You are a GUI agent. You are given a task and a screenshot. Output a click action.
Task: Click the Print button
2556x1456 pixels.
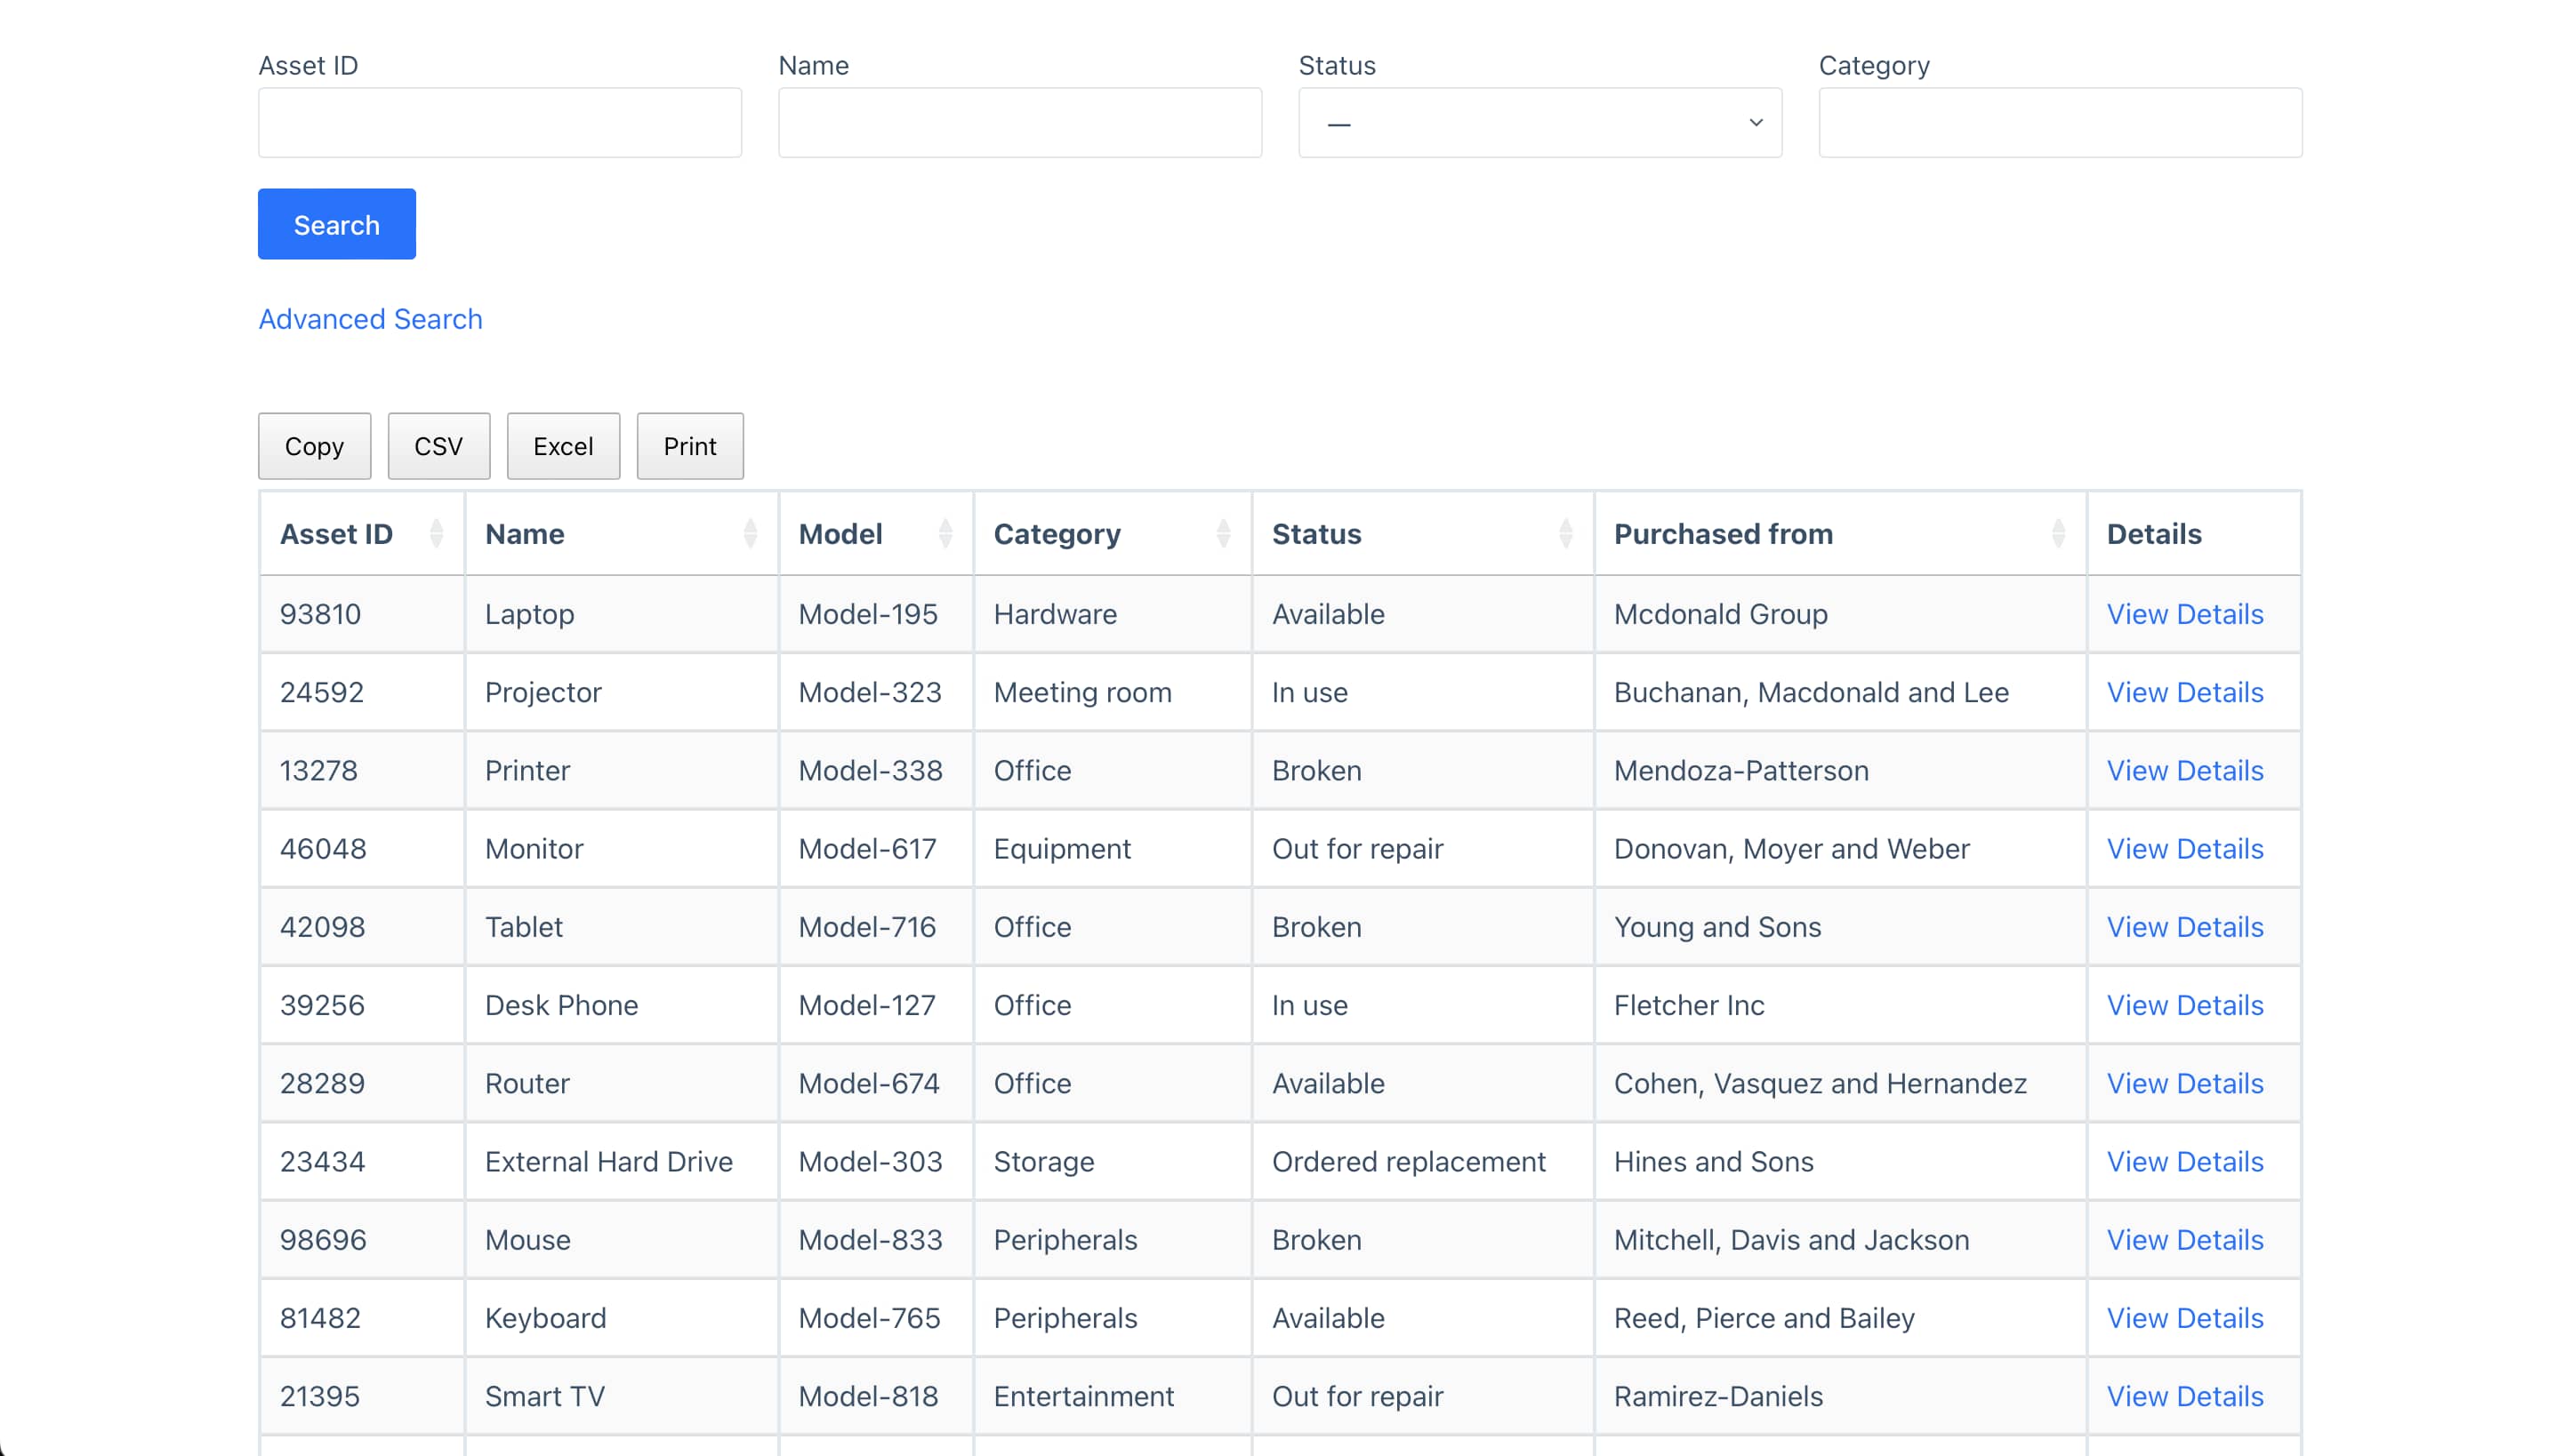(x=689, y=446)
